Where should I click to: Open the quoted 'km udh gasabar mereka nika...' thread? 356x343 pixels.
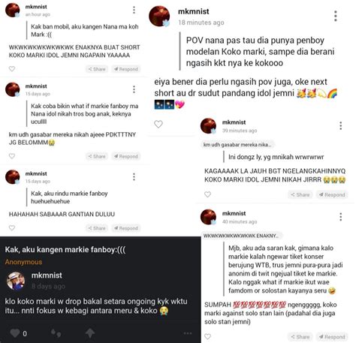coord(237,145)
